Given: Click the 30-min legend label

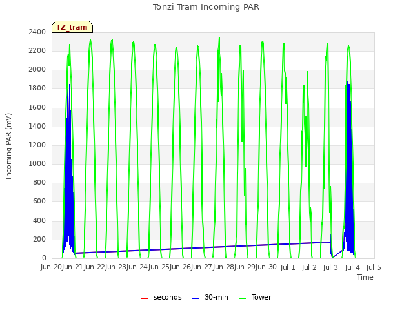Looking at the screenshot, I should tap(216, 297).
